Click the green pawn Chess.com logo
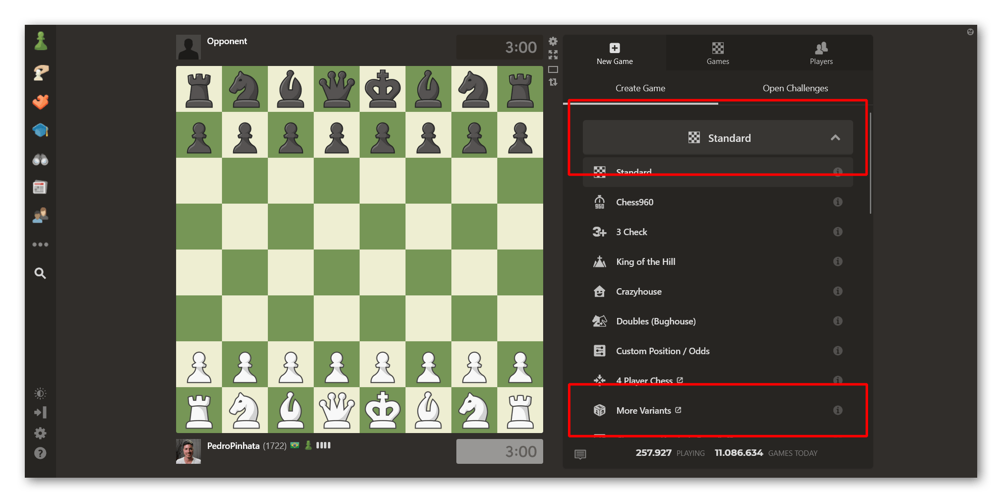1002x503 pixels. [41, 41]
